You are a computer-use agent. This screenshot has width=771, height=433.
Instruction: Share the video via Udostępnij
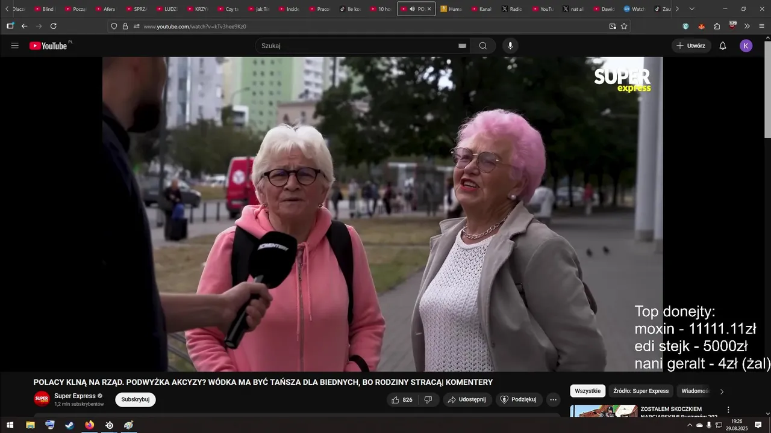point(467,399)
